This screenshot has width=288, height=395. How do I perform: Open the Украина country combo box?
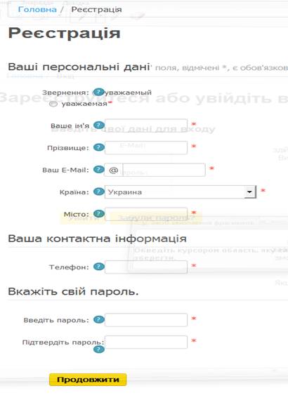pos(181,192)
